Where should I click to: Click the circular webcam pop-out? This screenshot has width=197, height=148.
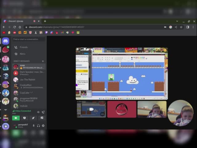coord(181,113)
